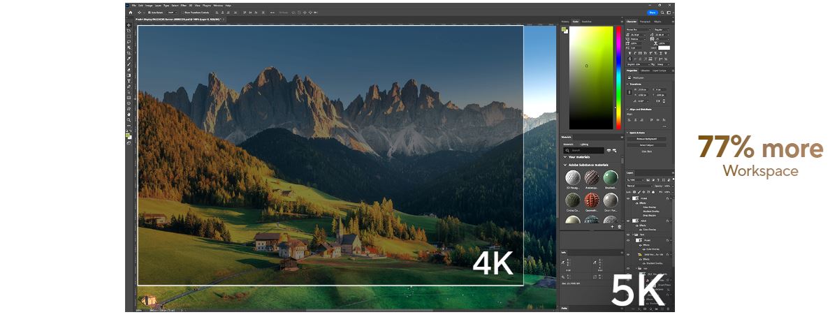Select the Type tool

pyautogui.click(x=129, y=81)
